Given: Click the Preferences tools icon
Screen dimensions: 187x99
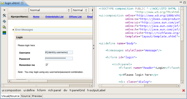Looking at the screenshot, I should (4, 16).
